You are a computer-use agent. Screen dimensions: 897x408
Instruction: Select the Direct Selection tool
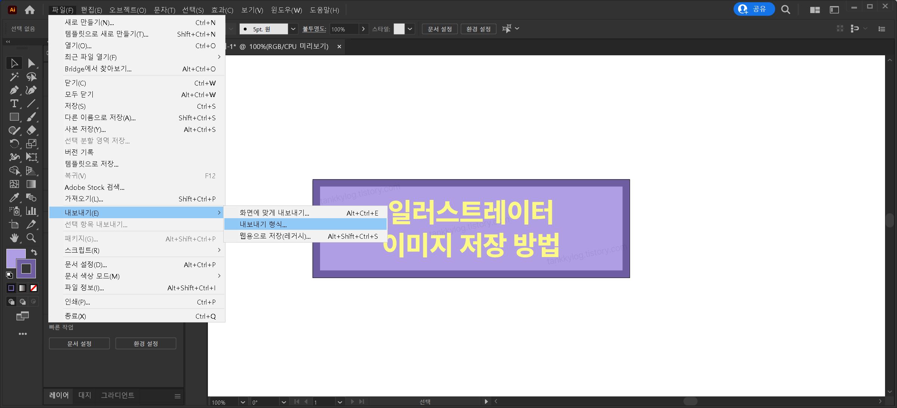click(31, 63)
